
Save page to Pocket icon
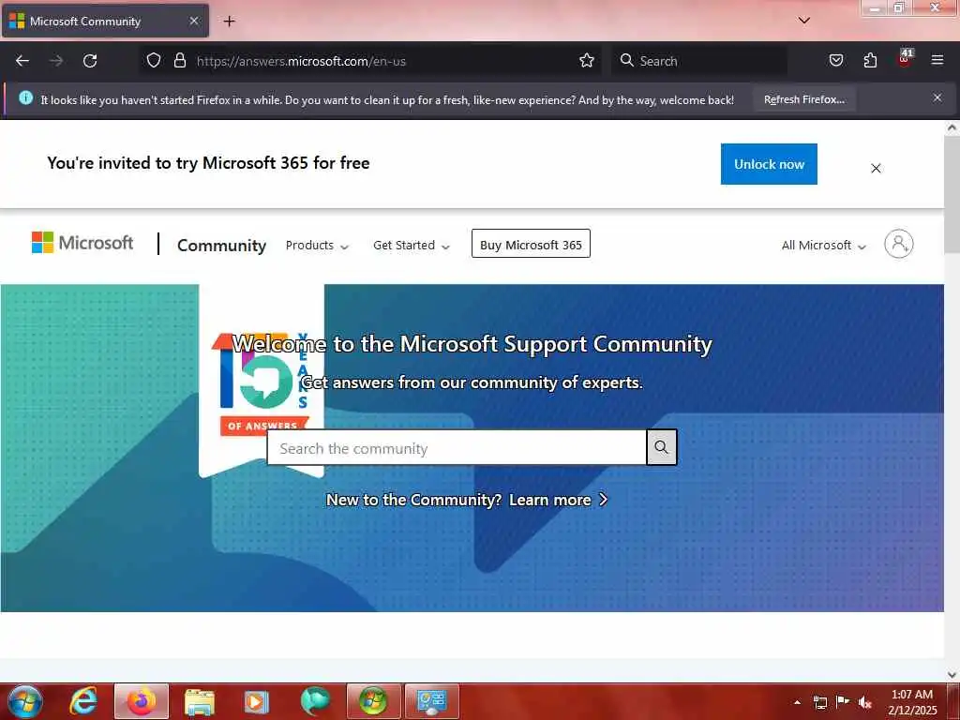click(x=835, y=61)
